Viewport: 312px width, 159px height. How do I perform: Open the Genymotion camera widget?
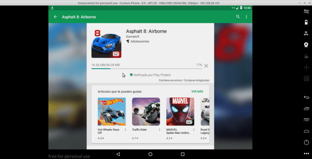pos(306,44)
